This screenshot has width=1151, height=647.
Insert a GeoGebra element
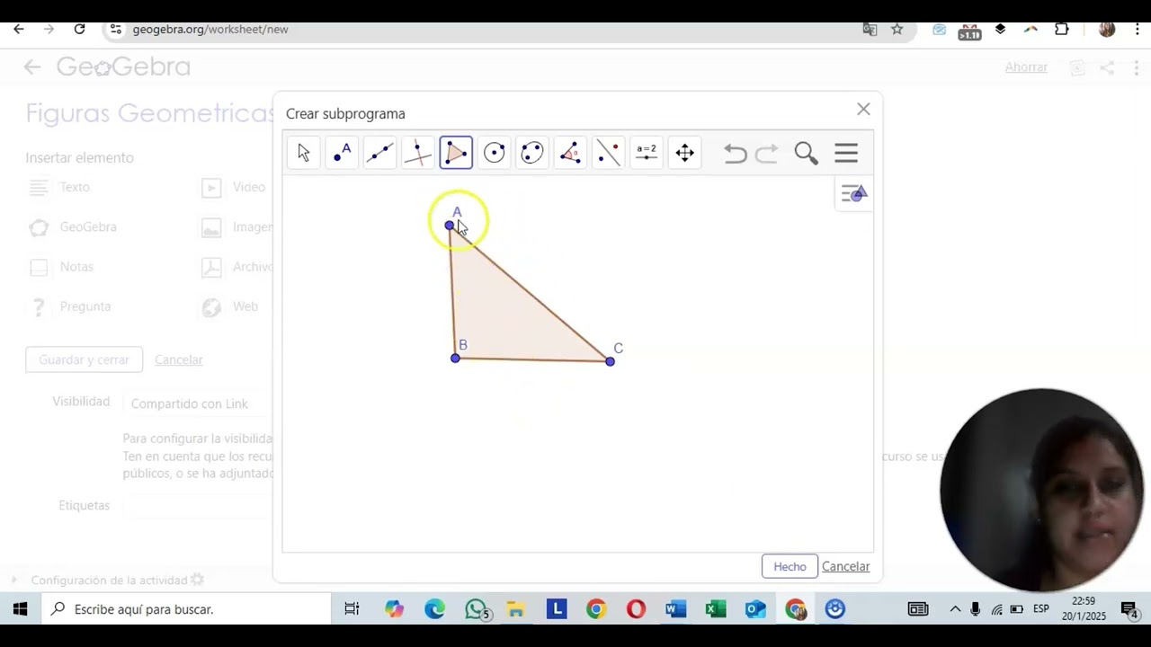pyautogui.click(x=73, y=227)
